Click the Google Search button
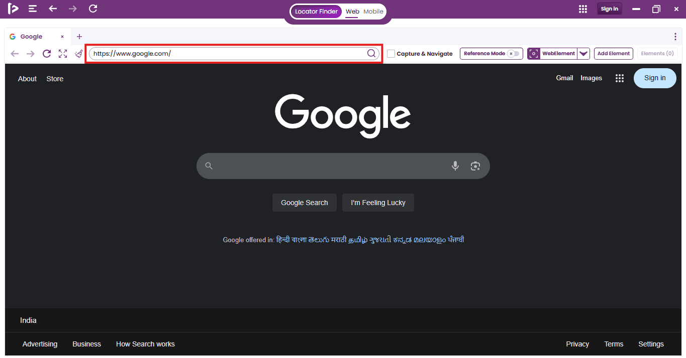The image size is (686, 358). tap(305, 203)
